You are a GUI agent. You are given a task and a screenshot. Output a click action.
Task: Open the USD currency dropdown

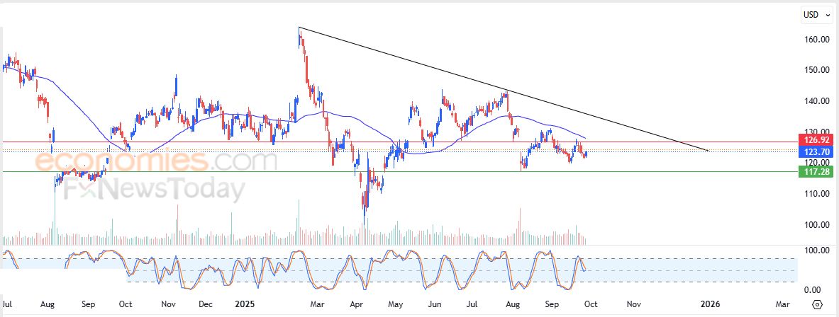pyautogui.click(x=816, y=15)
